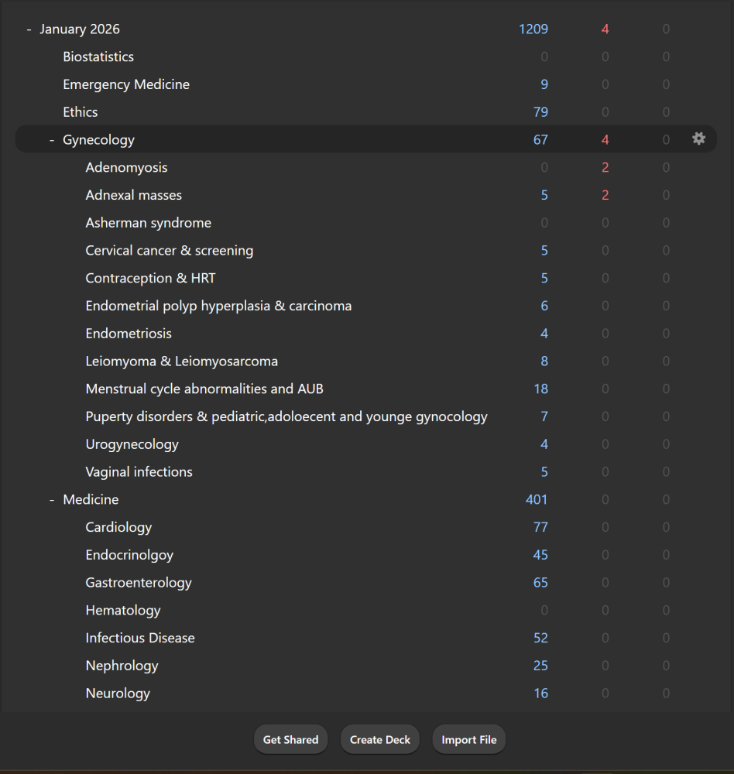This screenshot has height=774, width=734.
Task: Open the Gynecology deck options gear
Action: coord(698,139)
